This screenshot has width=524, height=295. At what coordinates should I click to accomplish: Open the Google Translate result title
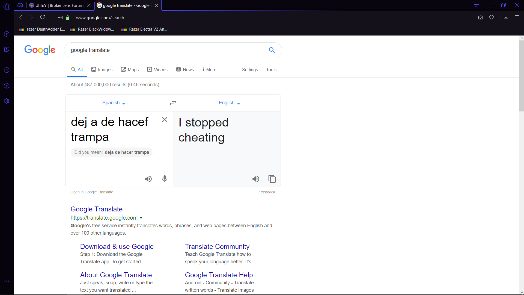point(97,209)
